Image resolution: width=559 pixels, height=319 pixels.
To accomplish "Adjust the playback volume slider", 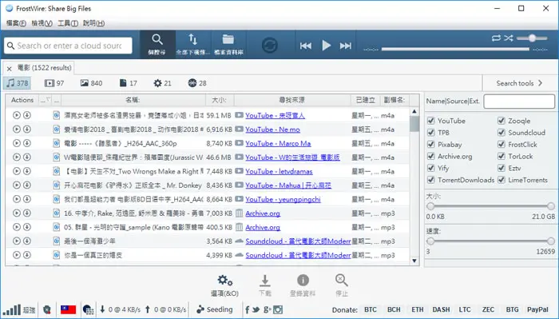I will (x=533, y=38).
